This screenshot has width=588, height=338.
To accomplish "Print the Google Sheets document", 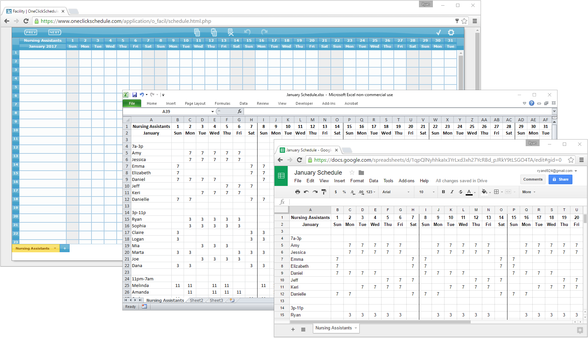I will pos(297,192).
